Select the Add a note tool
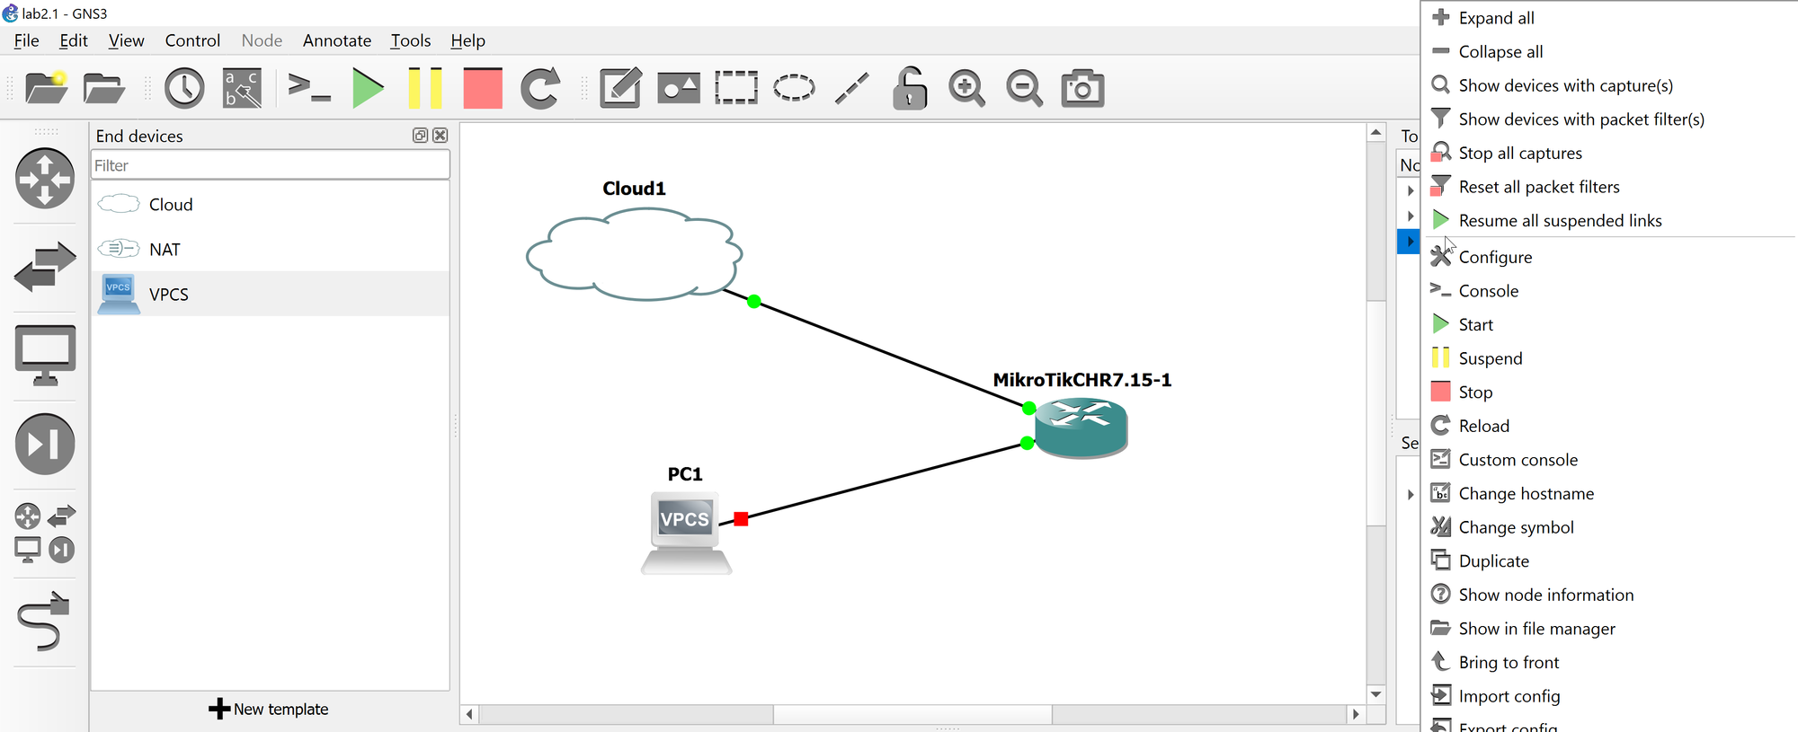Screen dimensions: 1798x732 coord(621,88)
